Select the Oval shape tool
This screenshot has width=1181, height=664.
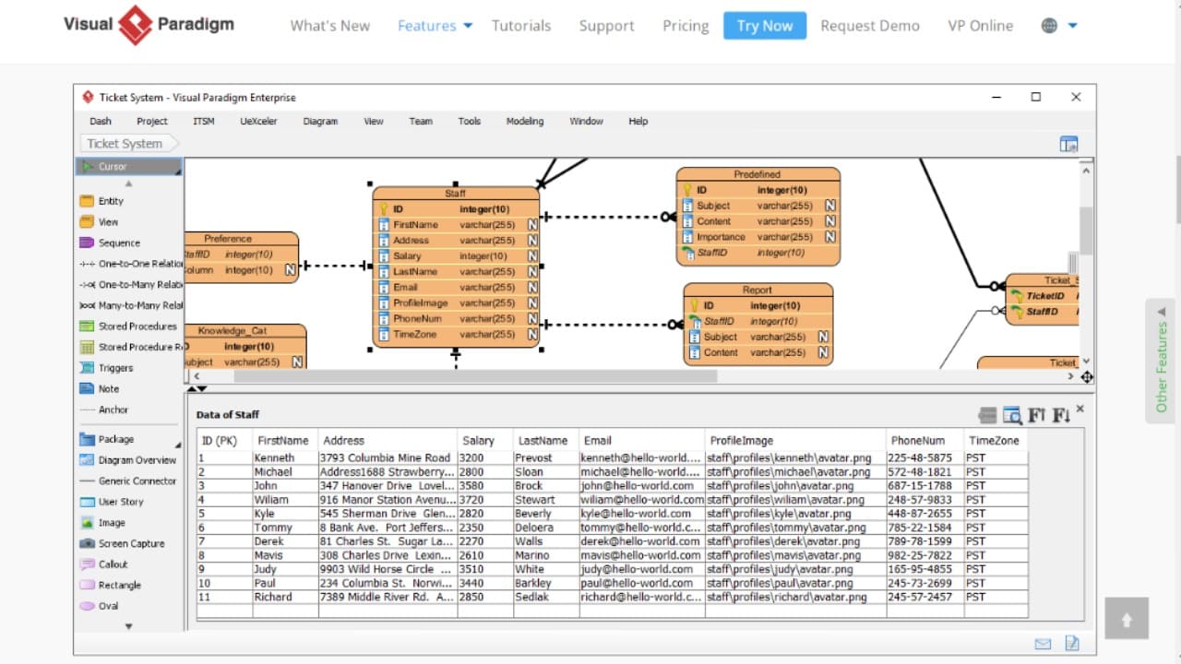[x=99, y=606]
